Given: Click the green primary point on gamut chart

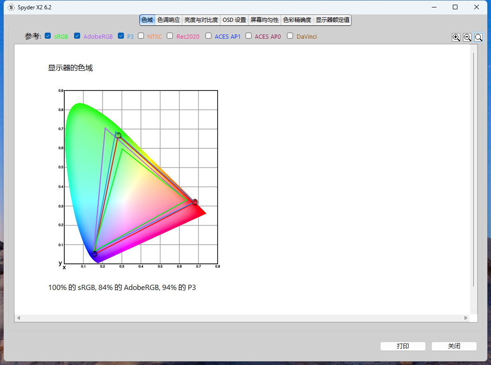Looking at the screenshot, I should click(x=118, y=135).
